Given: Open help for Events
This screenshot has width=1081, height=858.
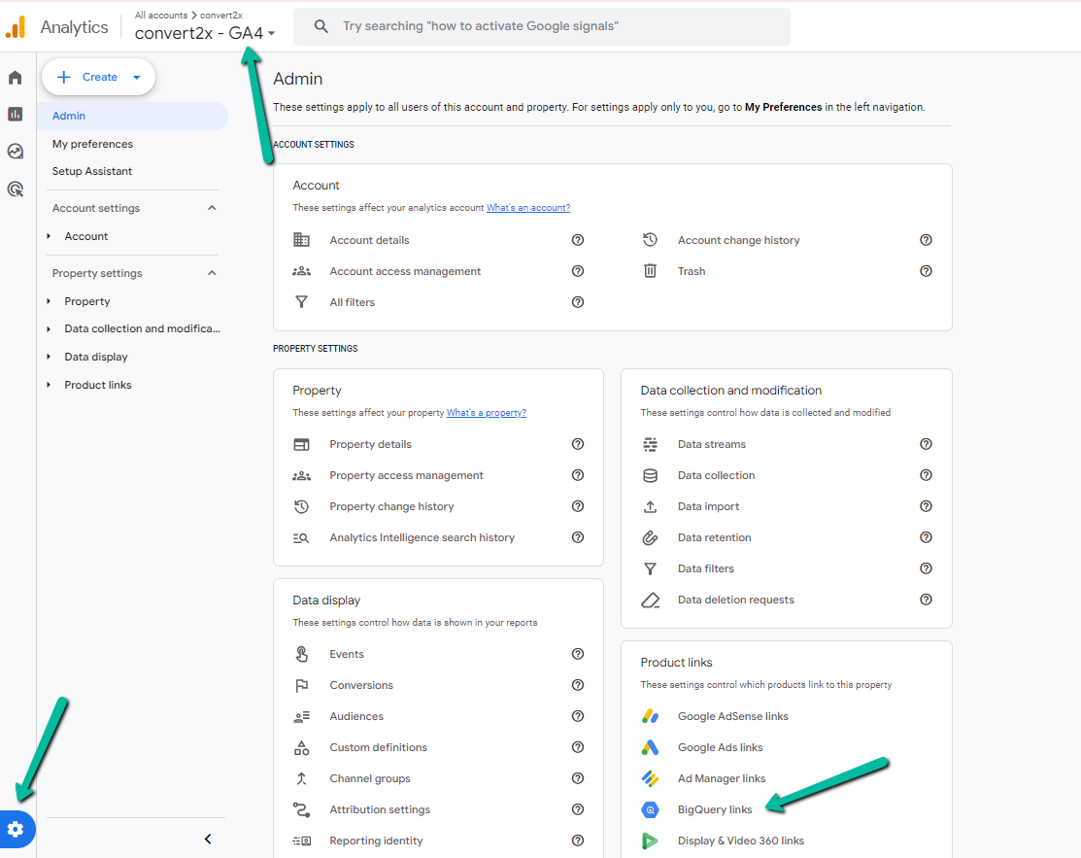Looking at the screenshot, I should 578,654.
